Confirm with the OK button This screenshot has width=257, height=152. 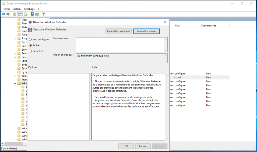tap(126, 146)
